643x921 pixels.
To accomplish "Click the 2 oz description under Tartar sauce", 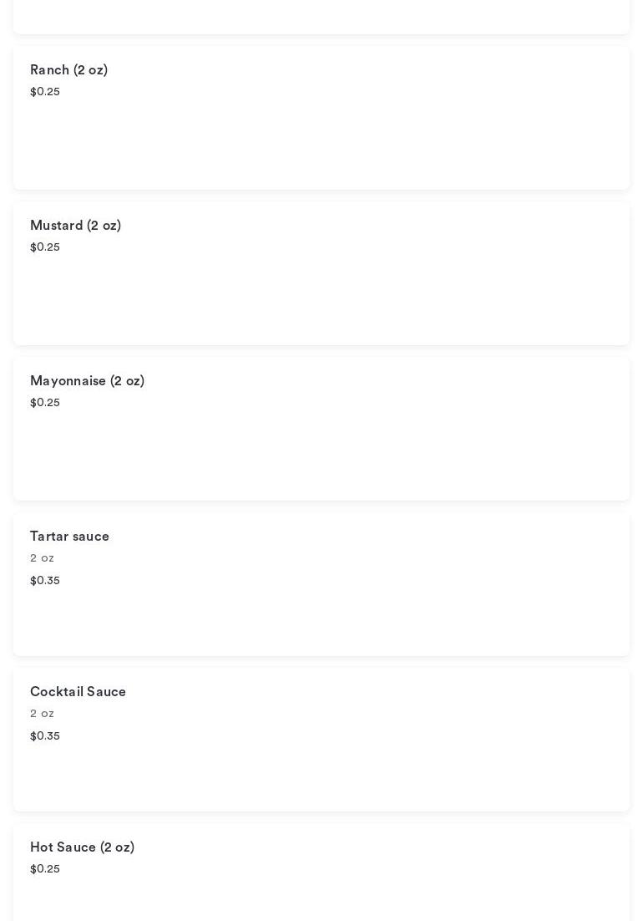I will click(x=42, y=558).
